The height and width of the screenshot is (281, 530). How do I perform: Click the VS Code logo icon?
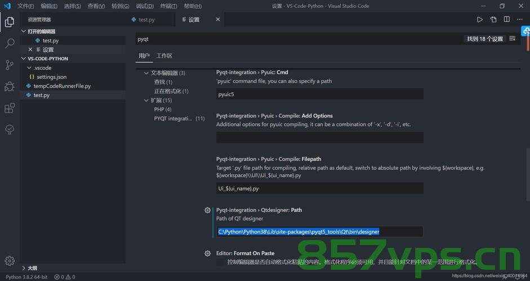point(7,6)
